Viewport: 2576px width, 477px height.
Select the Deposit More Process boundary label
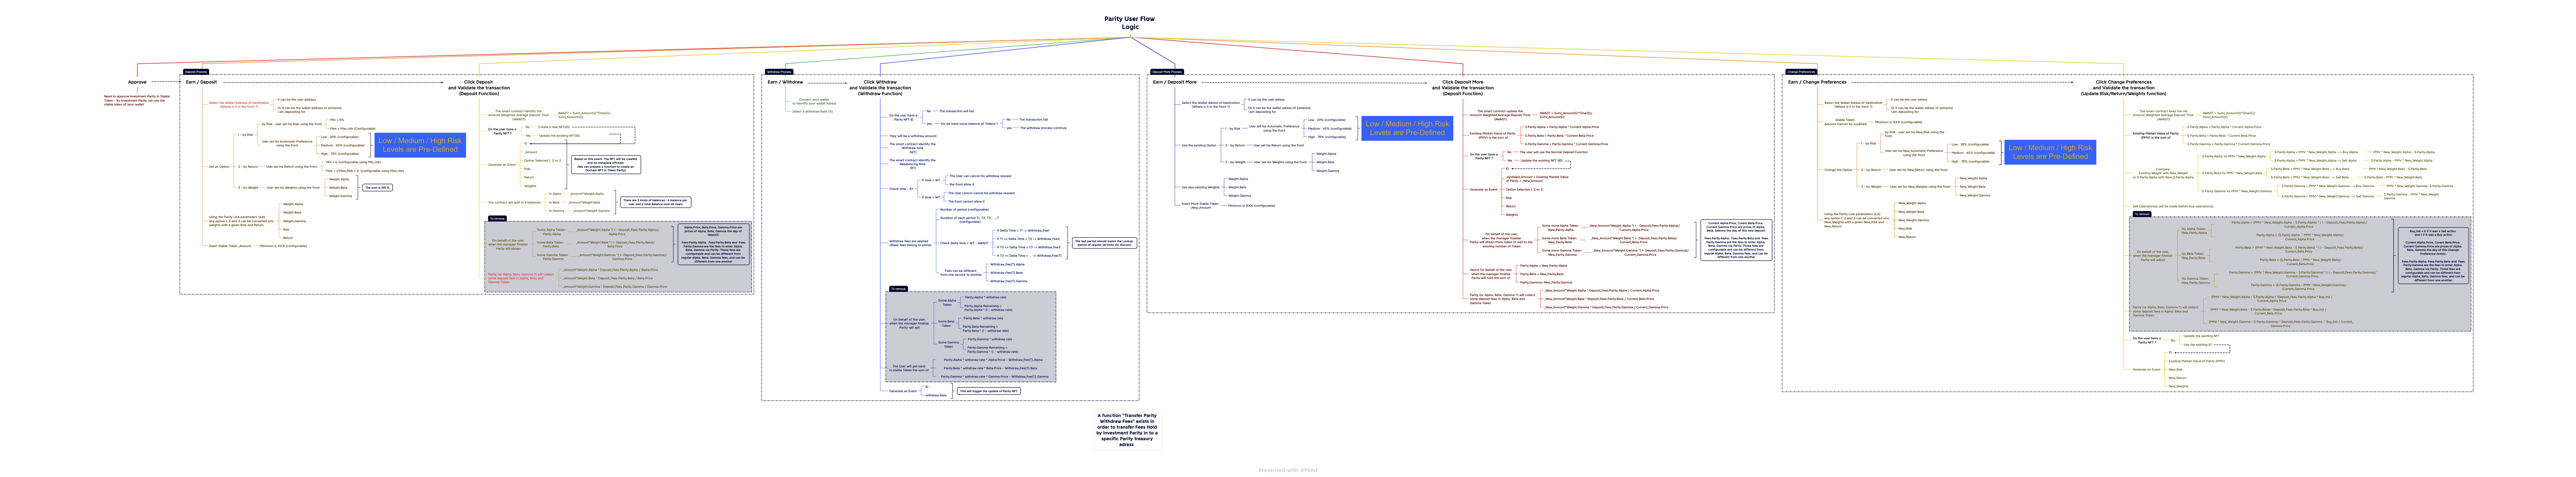pyautogui.click(x=1167, y=72)
